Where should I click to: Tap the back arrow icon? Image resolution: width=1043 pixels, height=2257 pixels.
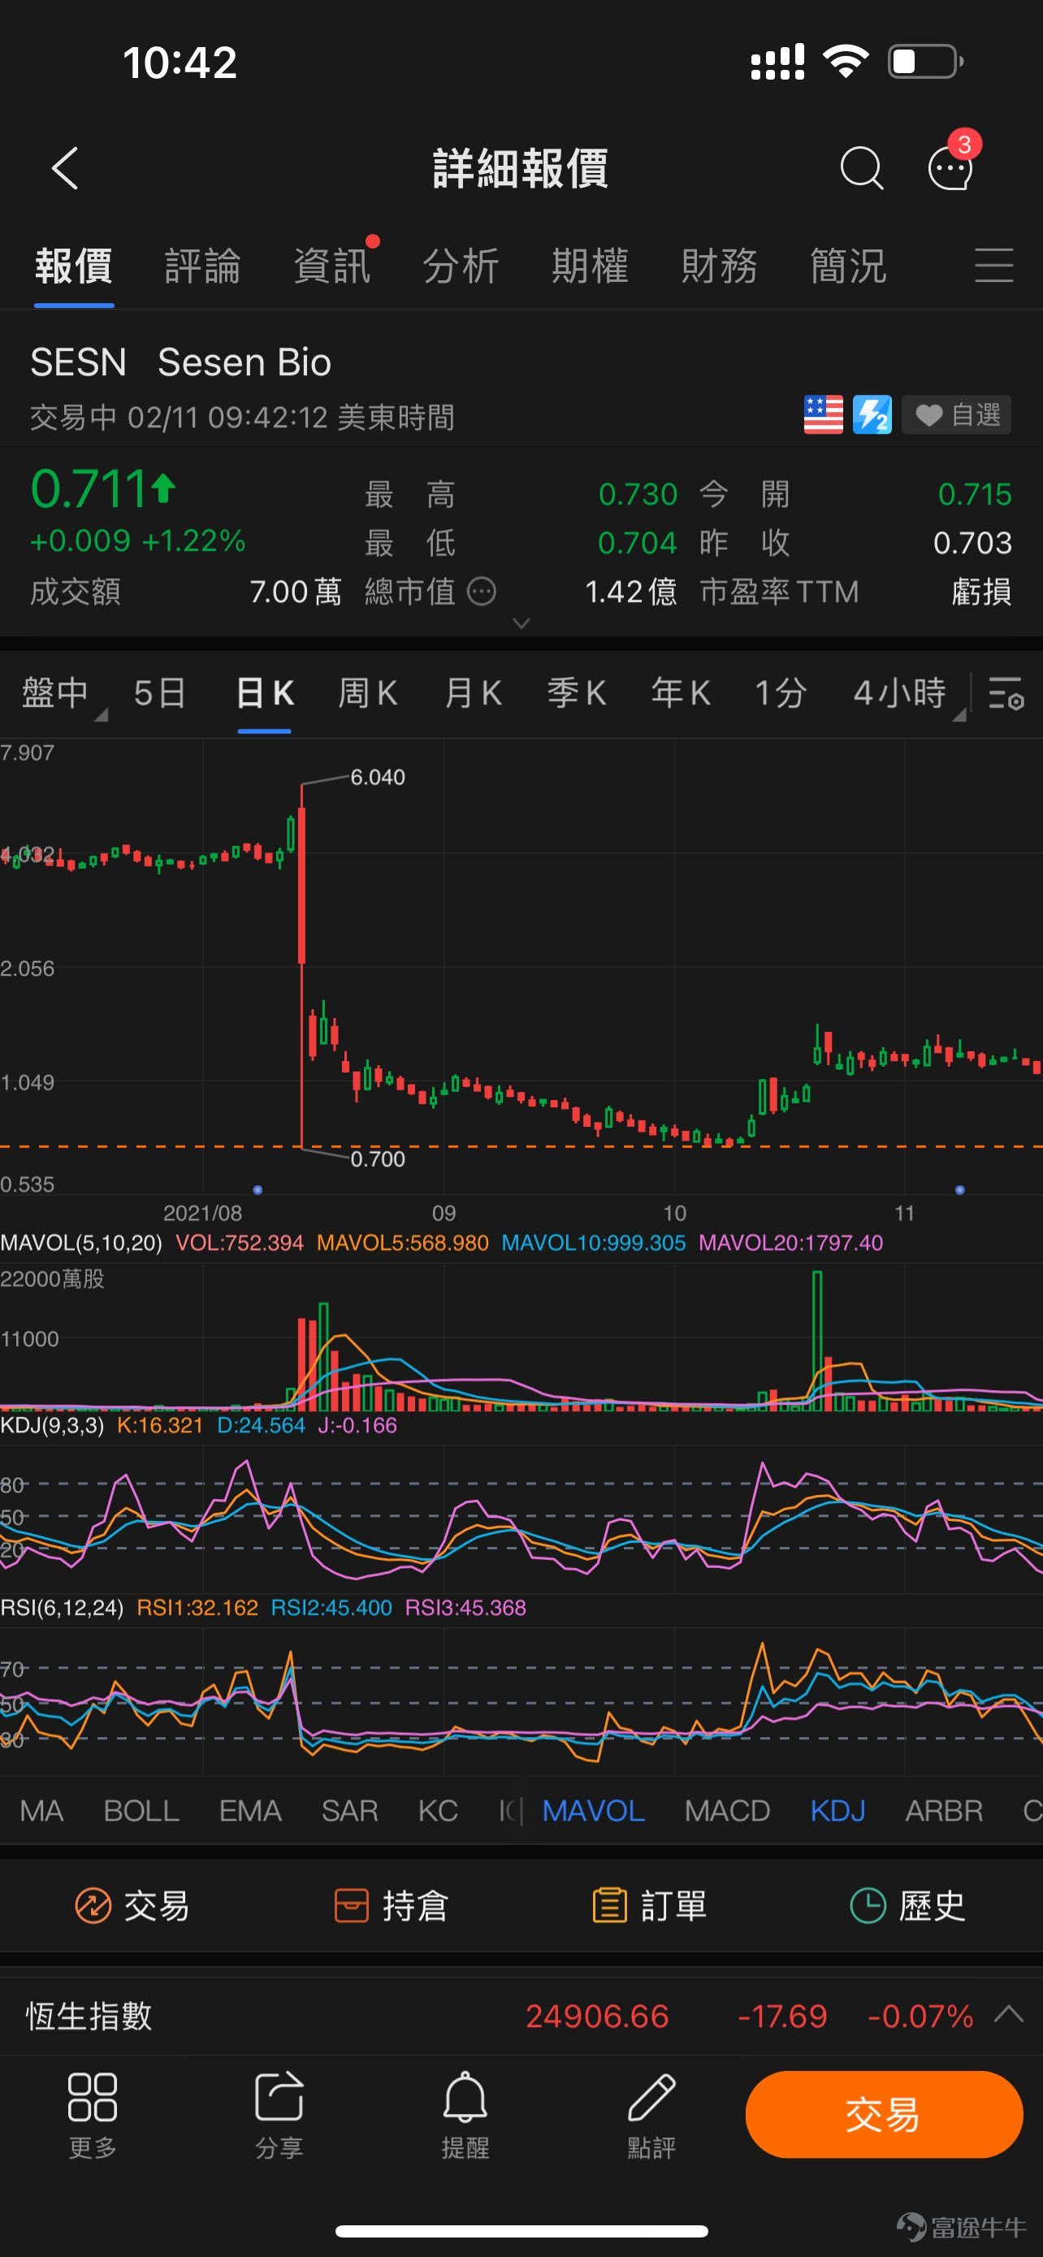66,168
